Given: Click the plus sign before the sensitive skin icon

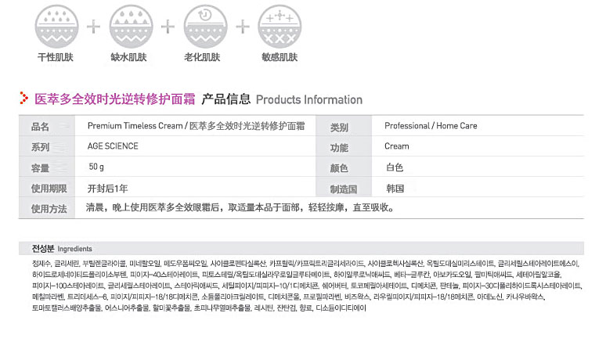Looking at the screenshot, I should [243, 25].
